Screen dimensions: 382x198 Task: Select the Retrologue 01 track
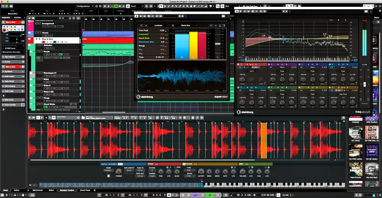click(x=50, y=73)
